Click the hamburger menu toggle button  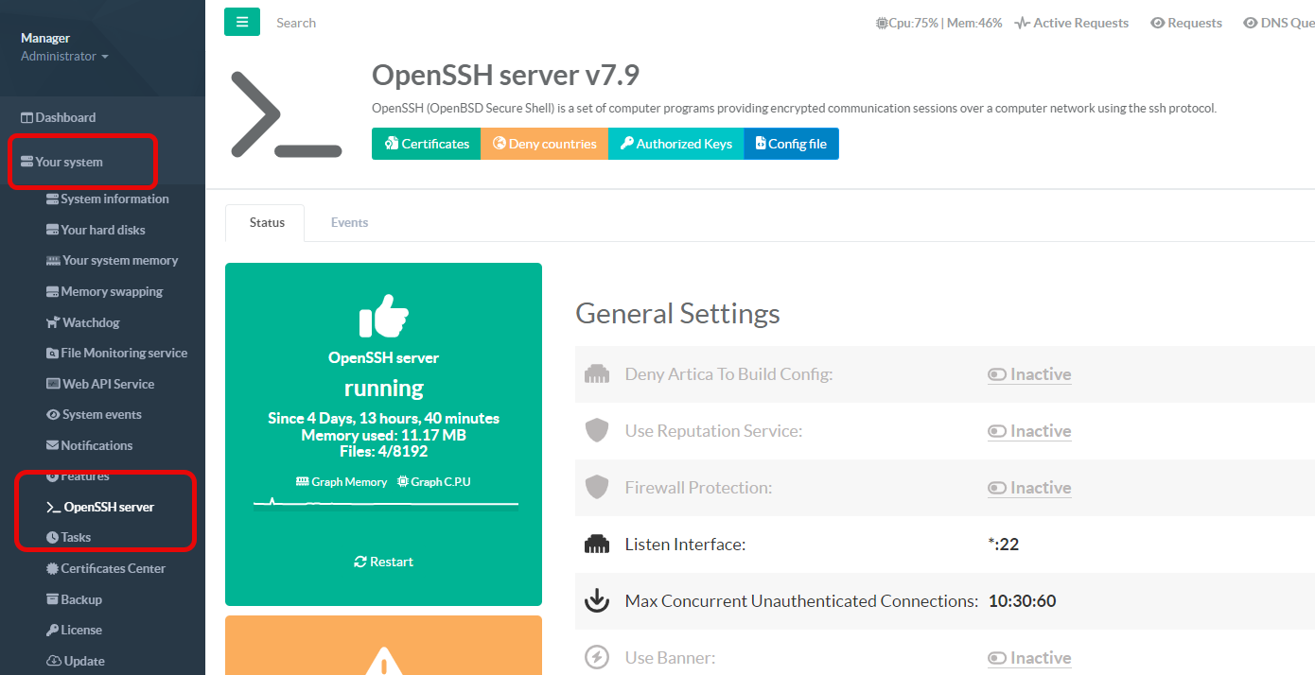coord(241,22)
